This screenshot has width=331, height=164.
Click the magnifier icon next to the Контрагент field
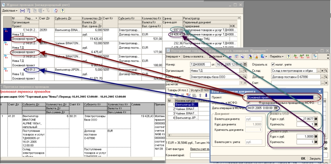245,77
